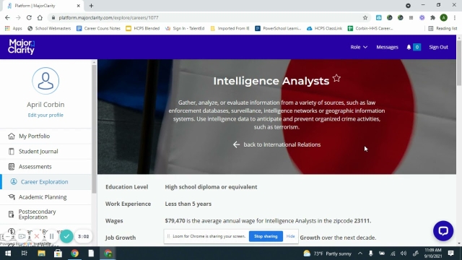Open the Chrome profile avatar A
Viewport: 462px width, 260px height.
(x=444, y=17)
